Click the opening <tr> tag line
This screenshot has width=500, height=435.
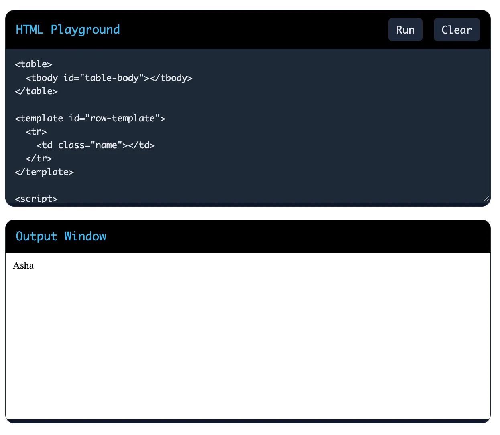pyautogui.click(x=36, y=131)
